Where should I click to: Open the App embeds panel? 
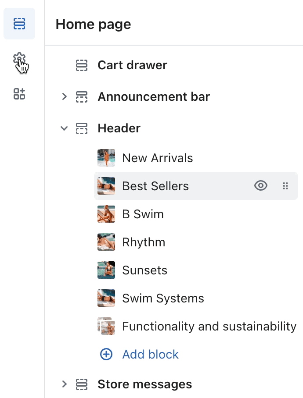19,93
